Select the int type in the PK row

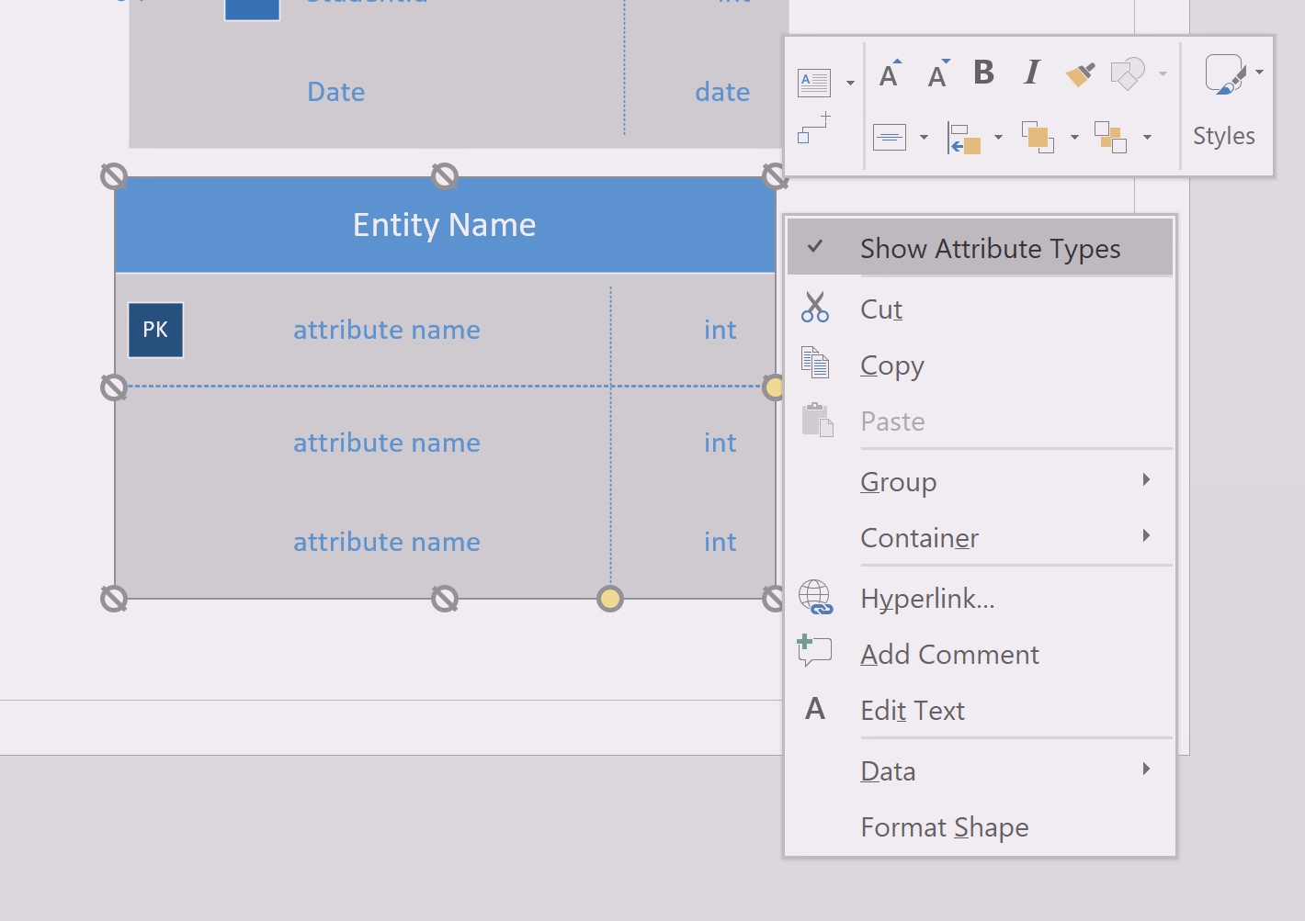point(721,330)
